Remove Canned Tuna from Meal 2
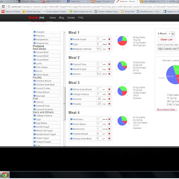This screenshot has height=179, width=179. point(109,64)
